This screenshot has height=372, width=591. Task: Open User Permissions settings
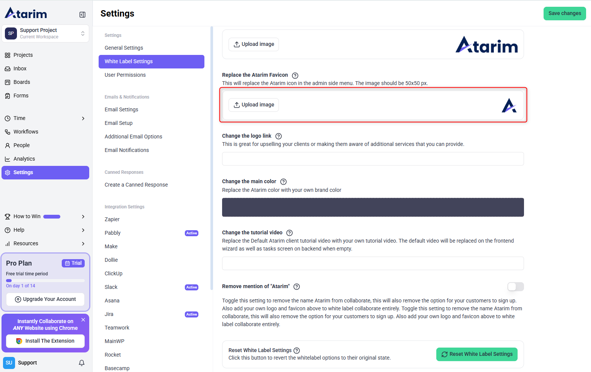[x=125, y=75]
